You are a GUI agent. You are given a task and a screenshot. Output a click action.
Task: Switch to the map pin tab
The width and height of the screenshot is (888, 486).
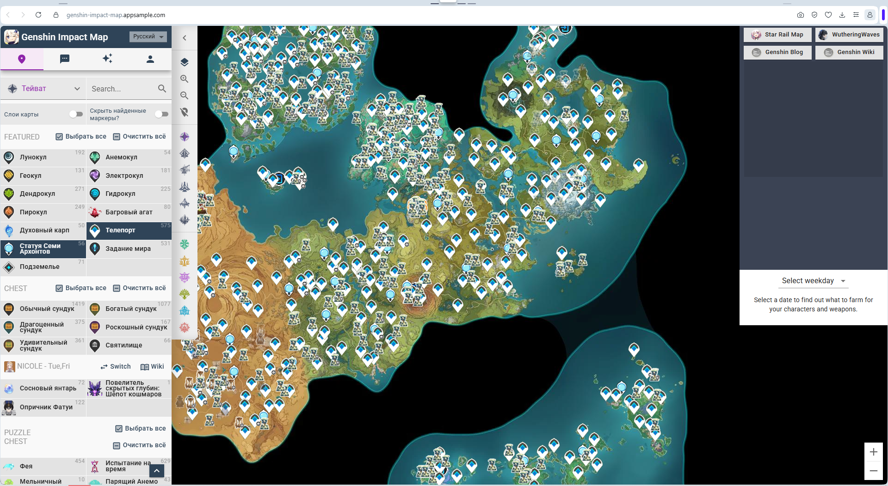pyautogui.click(x=22, y=59)
